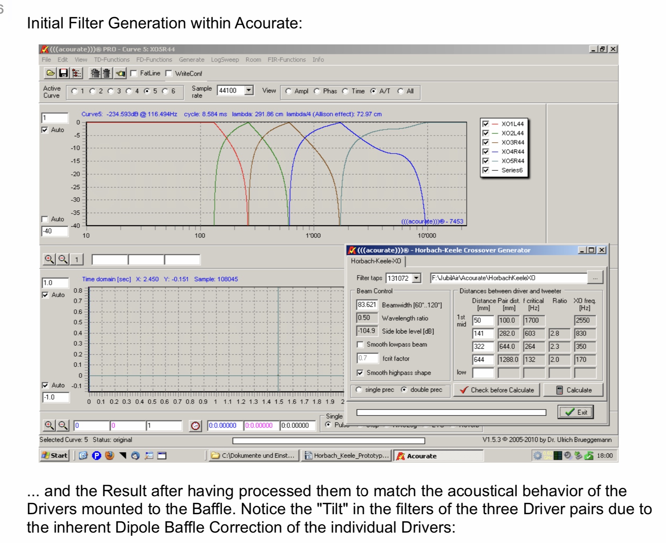
Task: Select the Horbach-Keele-XO tab
Action: (376, 261)
